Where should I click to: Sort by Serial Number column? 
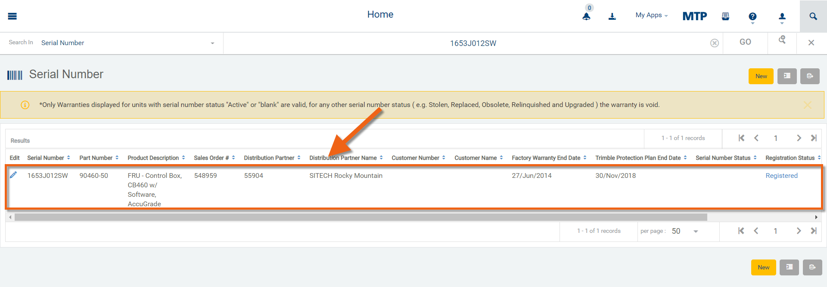(x=48, y=158)
